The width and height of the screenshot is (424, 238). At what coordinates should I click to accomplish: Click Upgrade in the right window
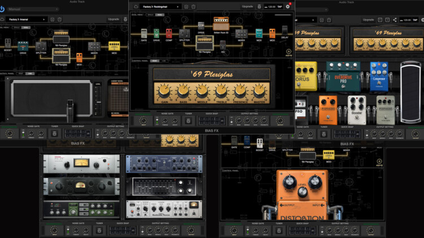368,20
